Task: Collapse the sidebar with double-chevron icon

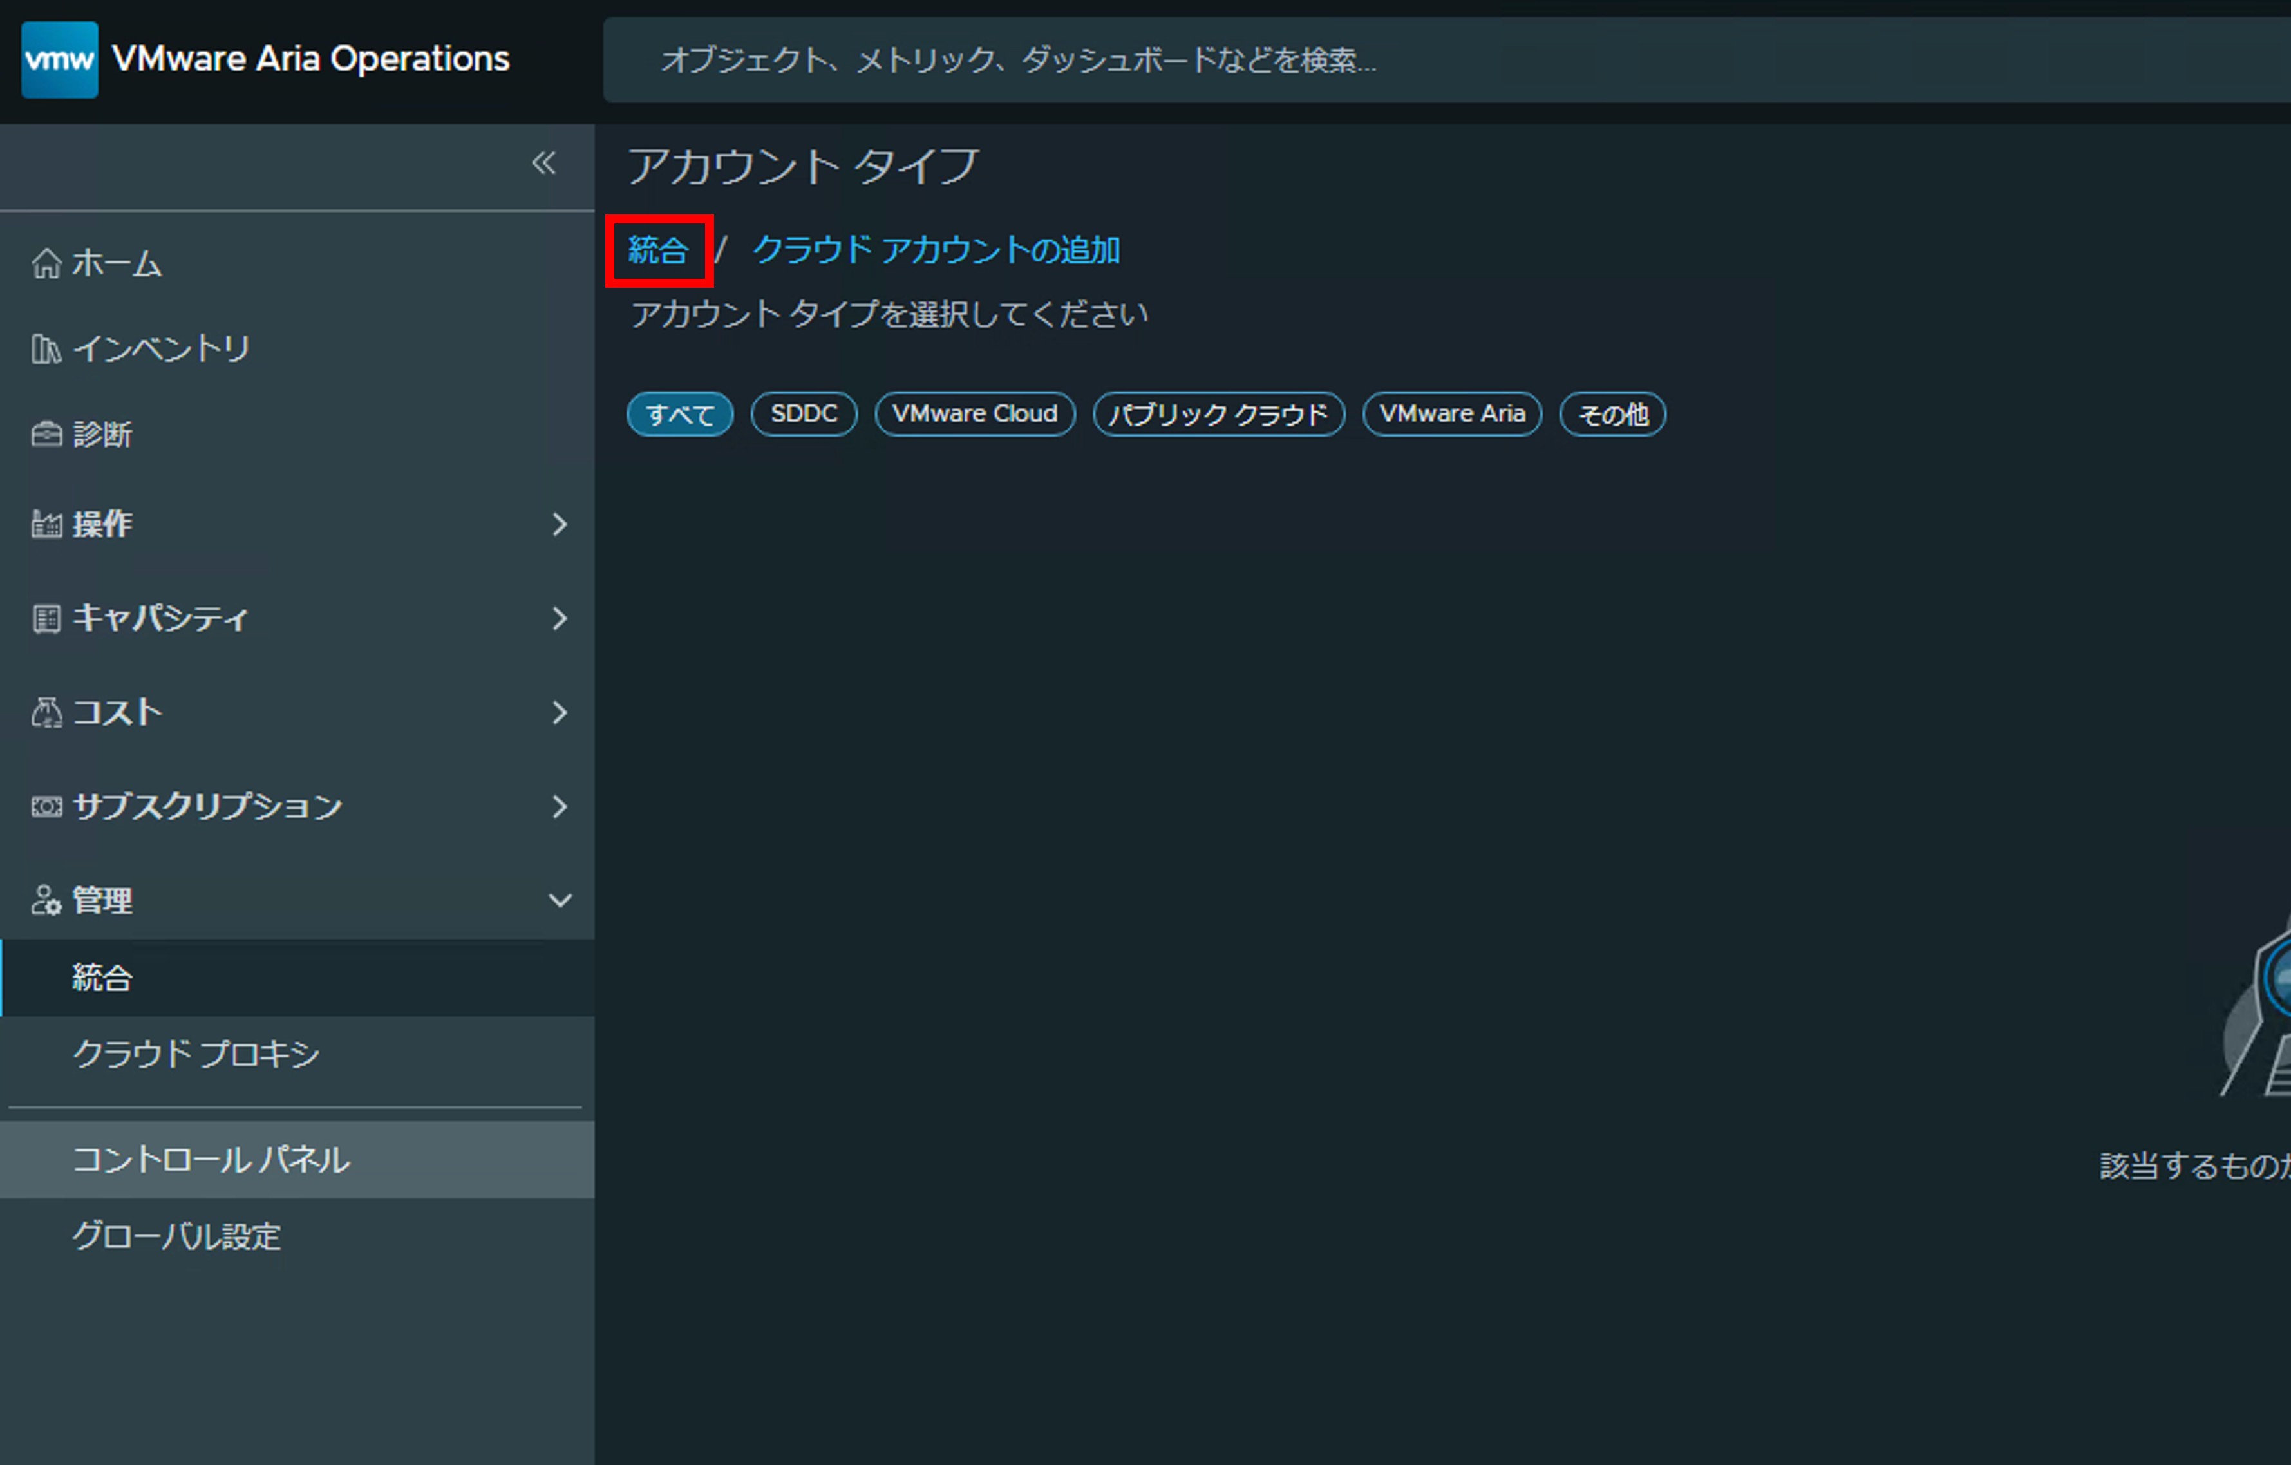Action: click(543, 163)
